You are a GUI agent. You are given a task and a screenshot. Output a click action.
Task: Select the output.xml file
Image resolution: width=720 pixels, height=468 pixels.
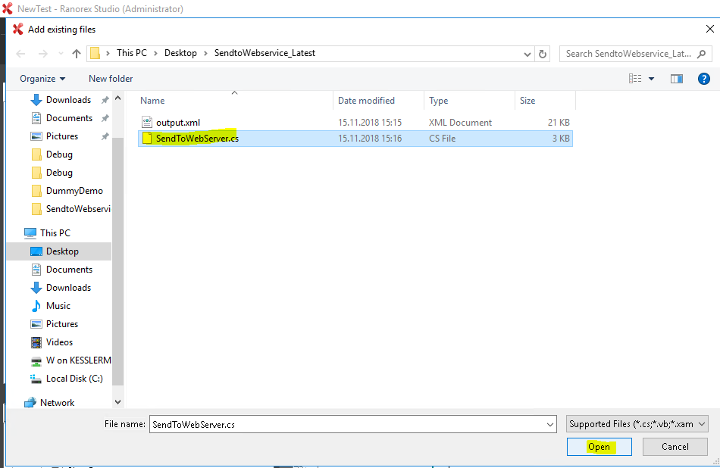[x=177, y=122]
